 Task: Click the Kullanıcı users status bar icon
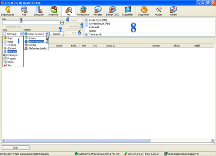click(76, 154)
